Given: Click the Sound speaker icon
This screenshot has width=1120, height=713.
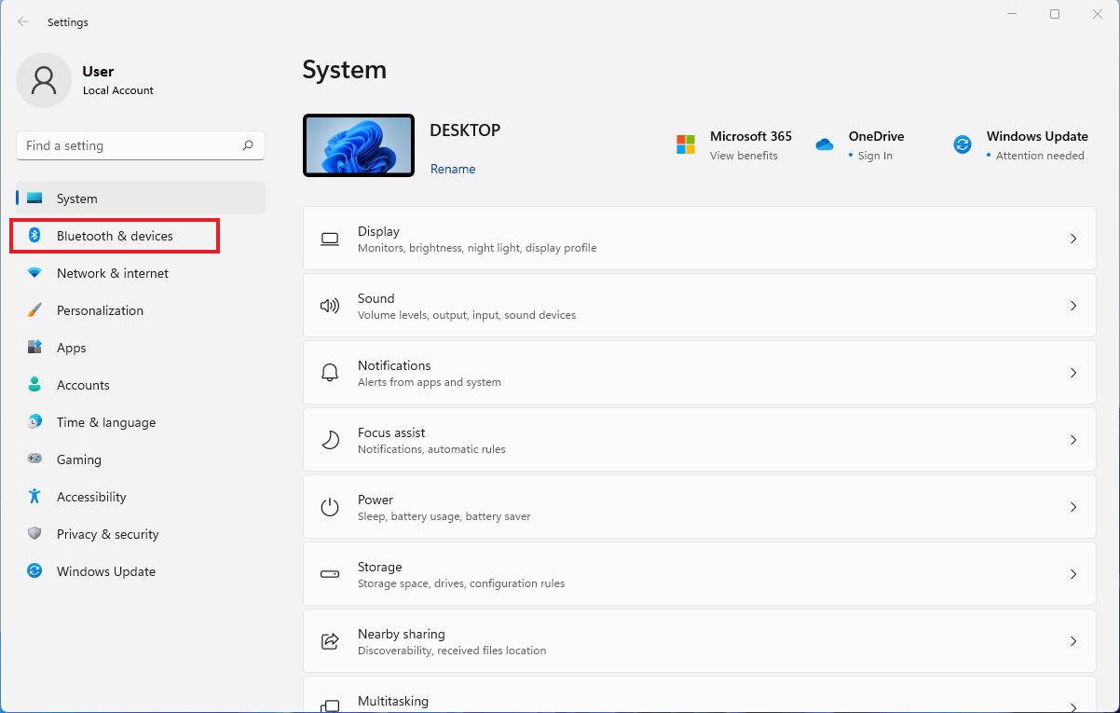Looking at the screenshot, I should click(330, 305).
